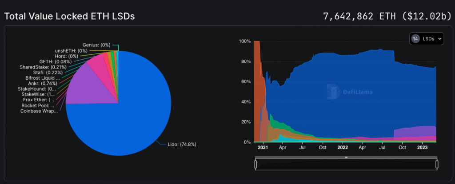The height and width of the screenshot is (184, 455).
Task: Click the '80%' y-axis label
Action: (246, 61)
